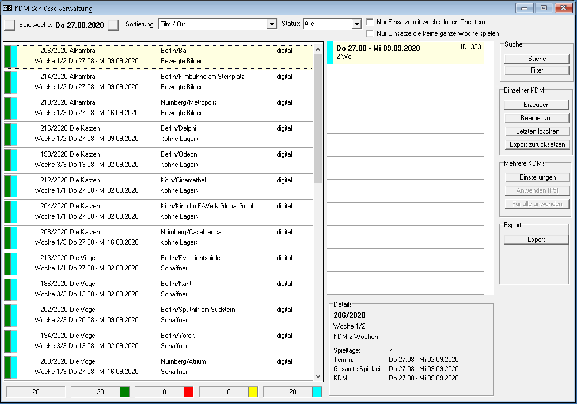Click the green status counter square

pyautogui.click(x=124, y=392)
